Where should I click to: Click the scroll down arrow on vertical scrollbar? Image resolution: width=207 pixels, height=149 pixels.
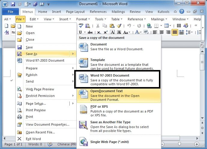pos(202,118)
